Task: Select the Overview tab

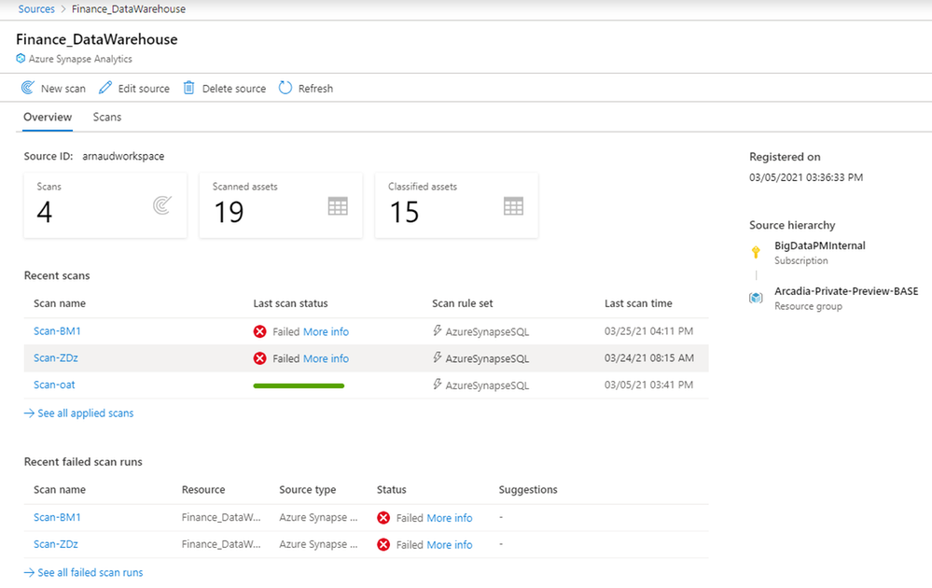Action: 48,118
